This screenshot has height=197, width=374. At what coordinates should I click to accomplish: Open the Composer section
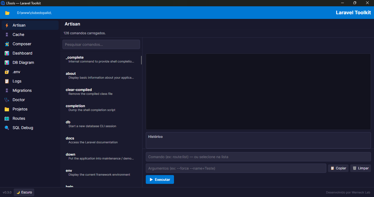pyautogui.click(x=30, y=44)
